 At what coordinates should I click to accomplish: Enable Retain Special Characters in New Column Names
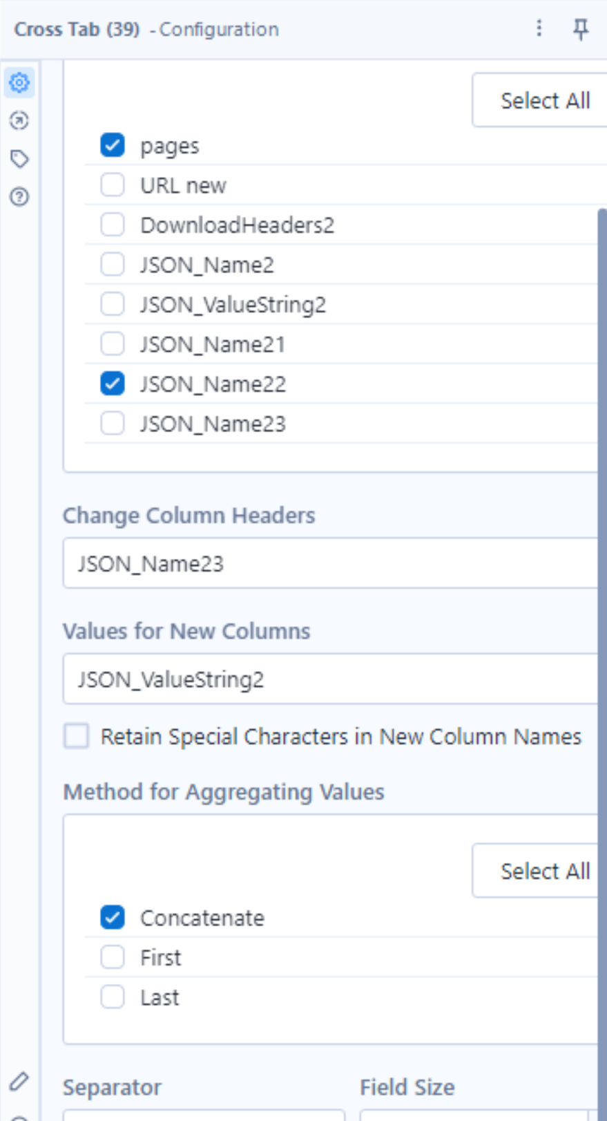(77, 737)
